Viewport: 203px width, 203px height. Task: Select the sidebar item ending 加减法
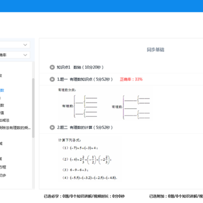[x=5, y=120]
